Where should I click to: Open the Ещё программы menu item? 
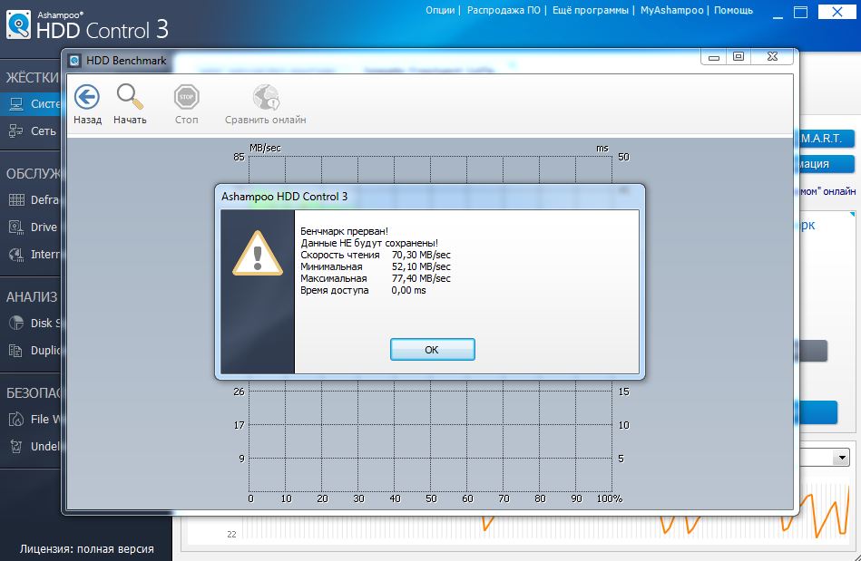pyautogui.click(x=591, y=10)
